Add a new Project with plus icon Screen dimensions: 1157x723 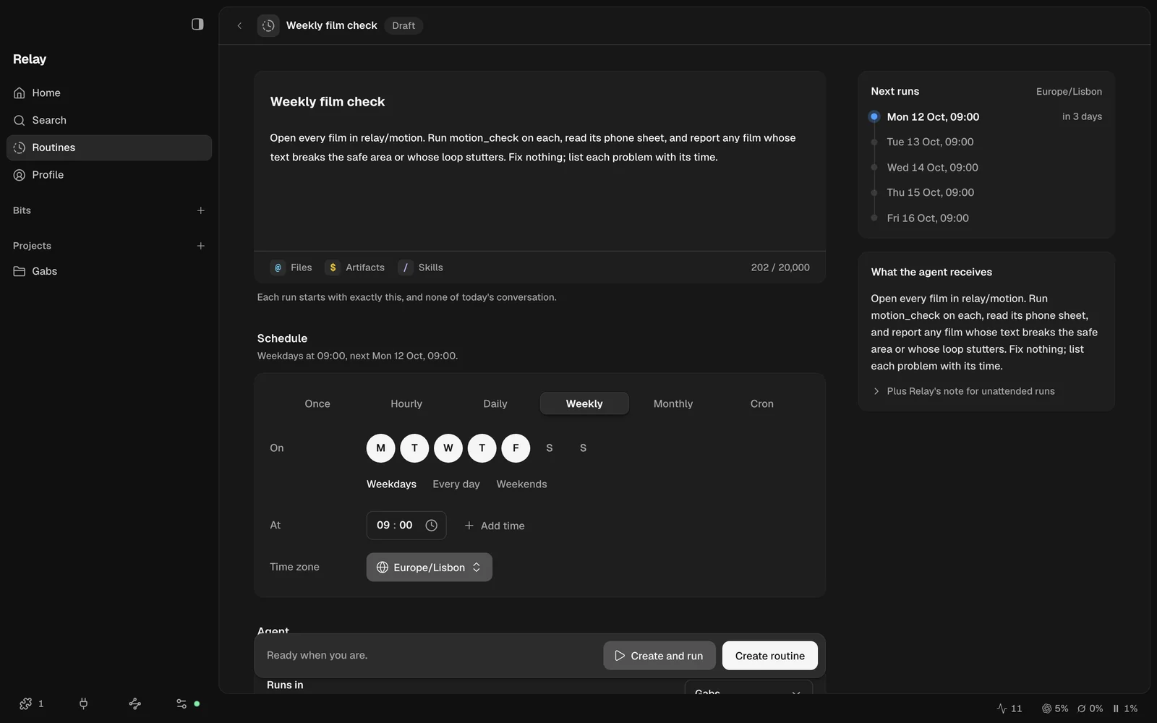(201, 246)
